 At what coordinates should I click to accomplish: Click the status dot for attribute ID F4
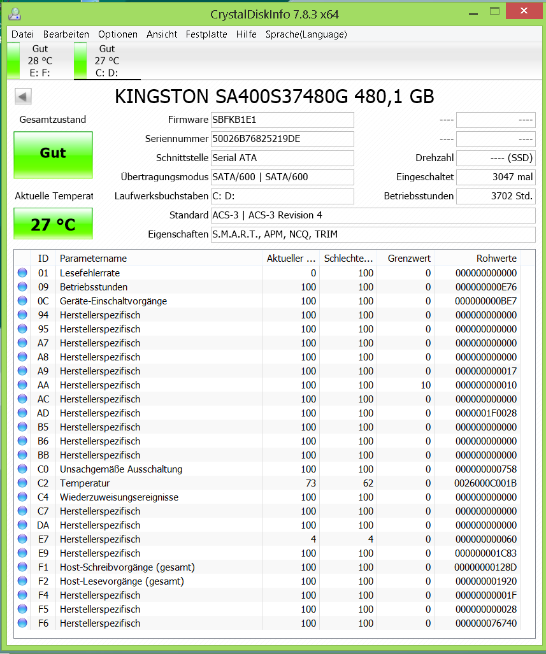22,595
